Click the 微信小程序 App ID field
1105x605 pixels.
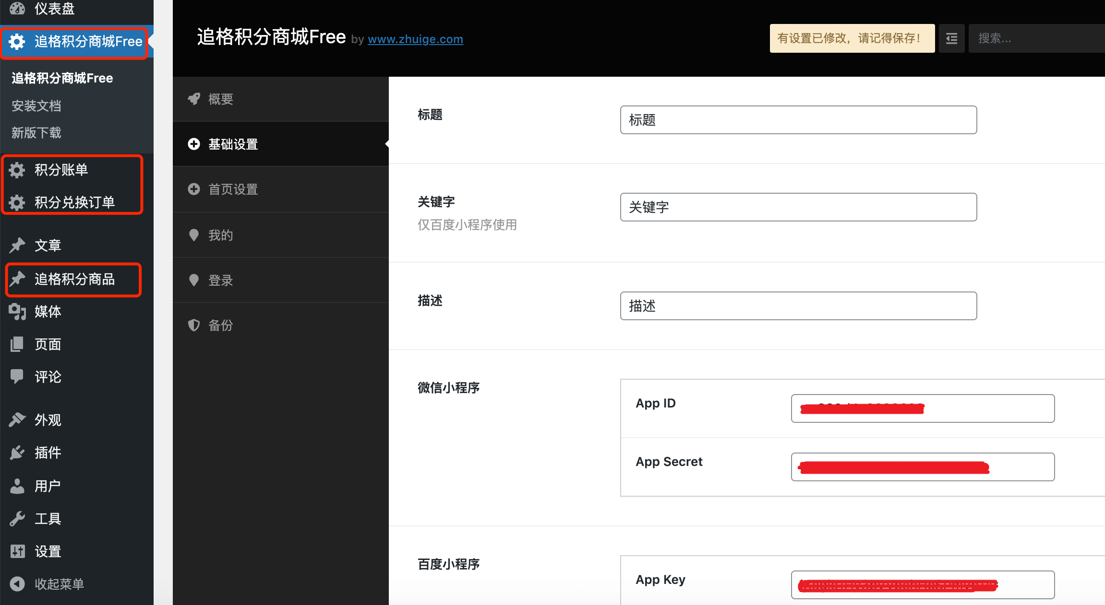click(x=923, y=408)
